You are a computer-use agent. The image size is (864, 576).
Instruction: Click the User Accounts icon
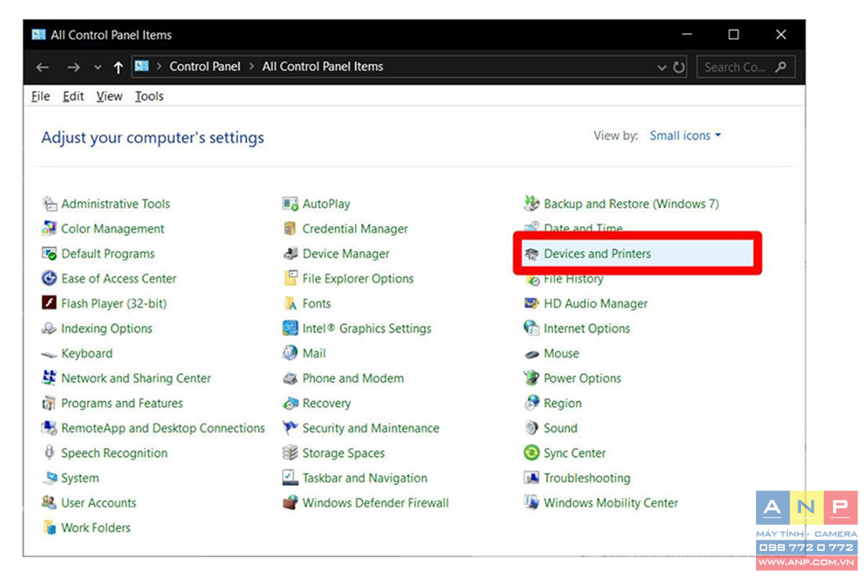(49, 503)
